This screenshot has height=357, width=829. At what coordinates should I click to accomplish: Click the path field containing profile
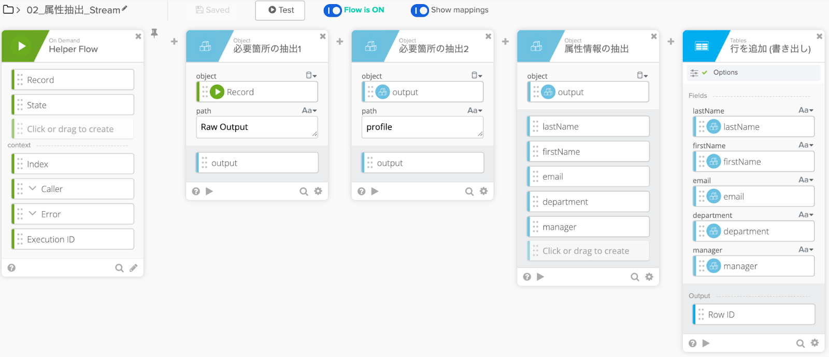click(x=422, y=127)
